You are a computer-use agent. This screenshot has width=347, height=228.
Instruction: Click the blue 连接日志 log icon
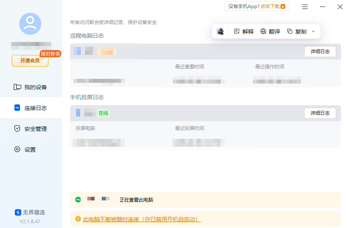[17, 108]
